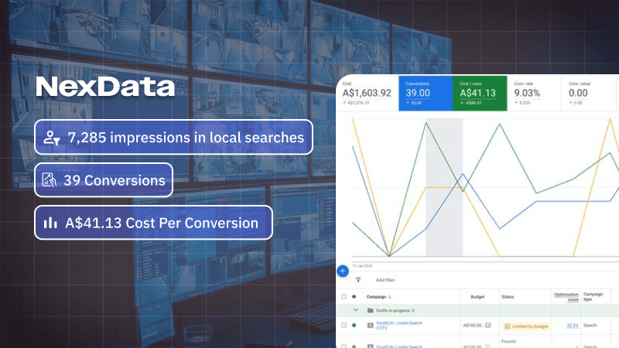Click the person-filter icon in the impressions badge
This screenshot has width=619, height=348.
[x=52, y=138]
